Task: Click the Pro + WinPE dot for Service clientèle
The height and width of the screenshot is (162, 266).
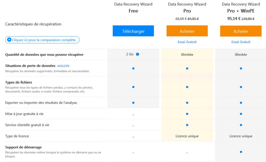Action: coord(241,125)
